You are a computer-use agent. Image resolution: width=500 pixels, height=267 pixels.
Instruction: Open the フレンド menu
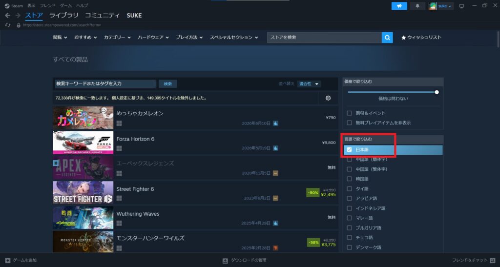(47, 6)
